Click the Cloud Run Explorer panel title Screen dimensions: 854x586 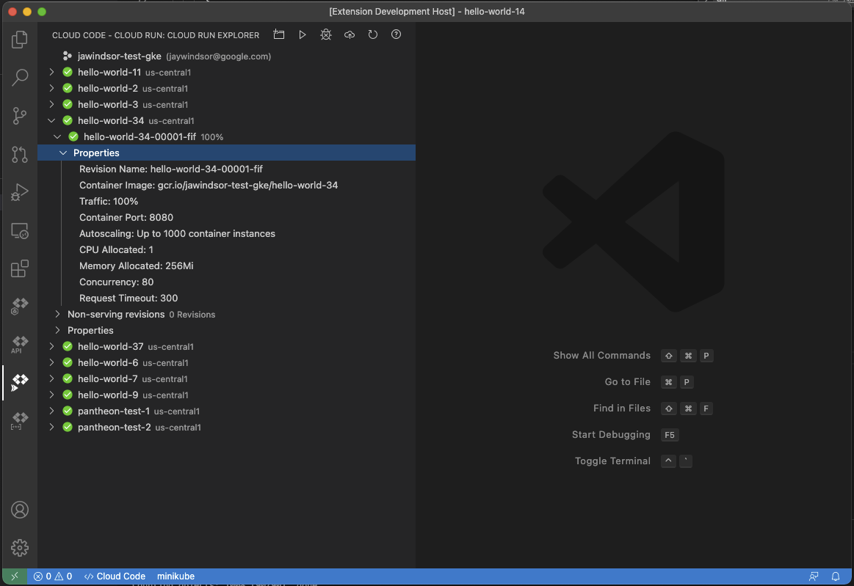click(x=156, y=35)
